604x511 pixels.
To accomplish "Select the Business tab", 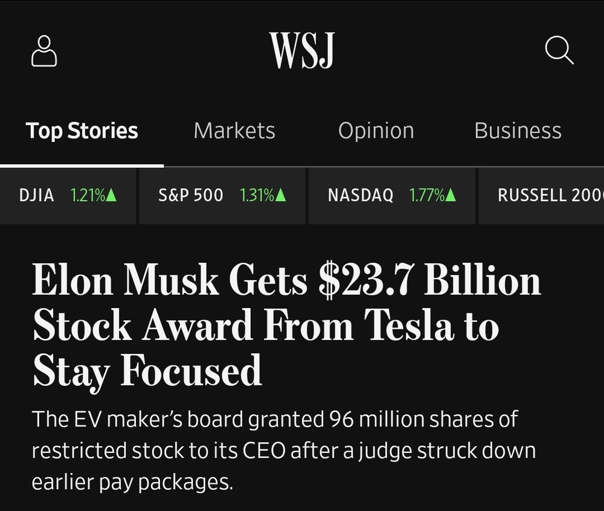I will pos(517,130).
